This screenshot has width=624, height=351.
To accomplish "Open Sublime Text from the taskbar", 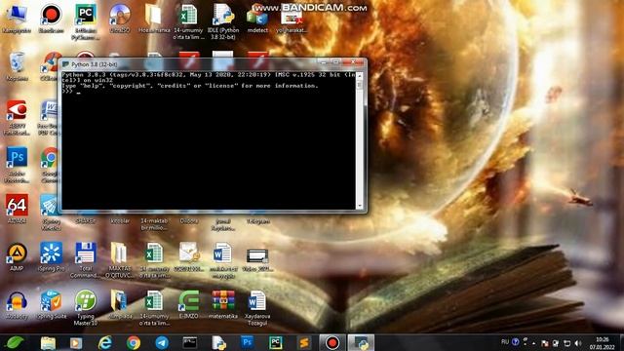I will 304,343.
